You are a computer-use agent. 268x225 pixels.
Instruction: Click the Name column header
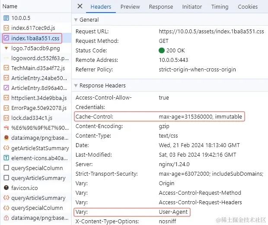(10, 6)
